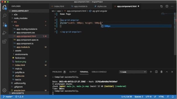Split the editor to the right

click(167, 6)
